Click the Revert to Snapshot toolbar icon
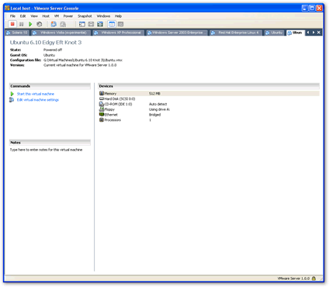The image size is (329, 287). 63,24
